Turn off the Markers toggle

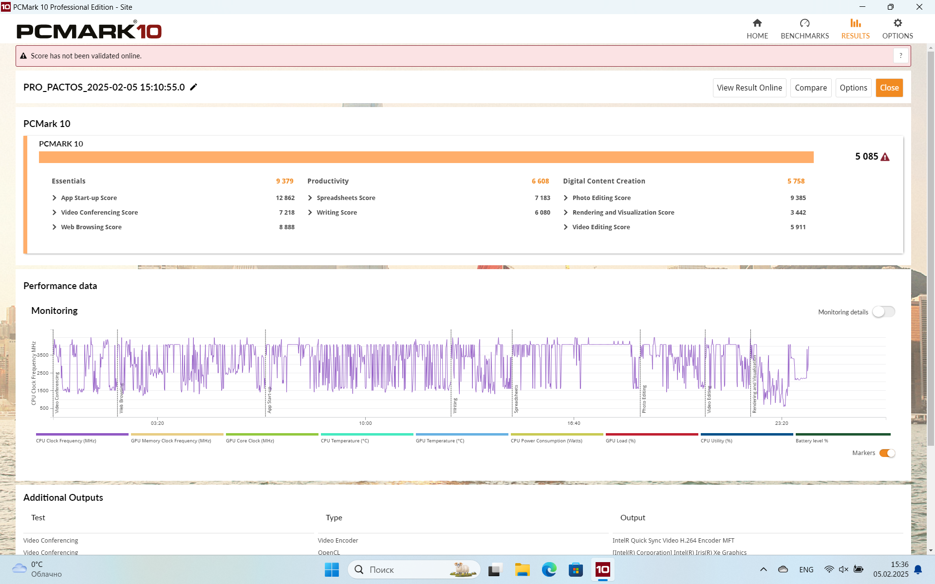tap(887, 453)
